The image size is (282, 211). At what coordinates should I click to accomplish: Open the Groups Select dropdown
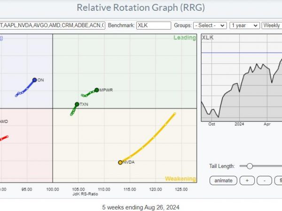(210, 25)
